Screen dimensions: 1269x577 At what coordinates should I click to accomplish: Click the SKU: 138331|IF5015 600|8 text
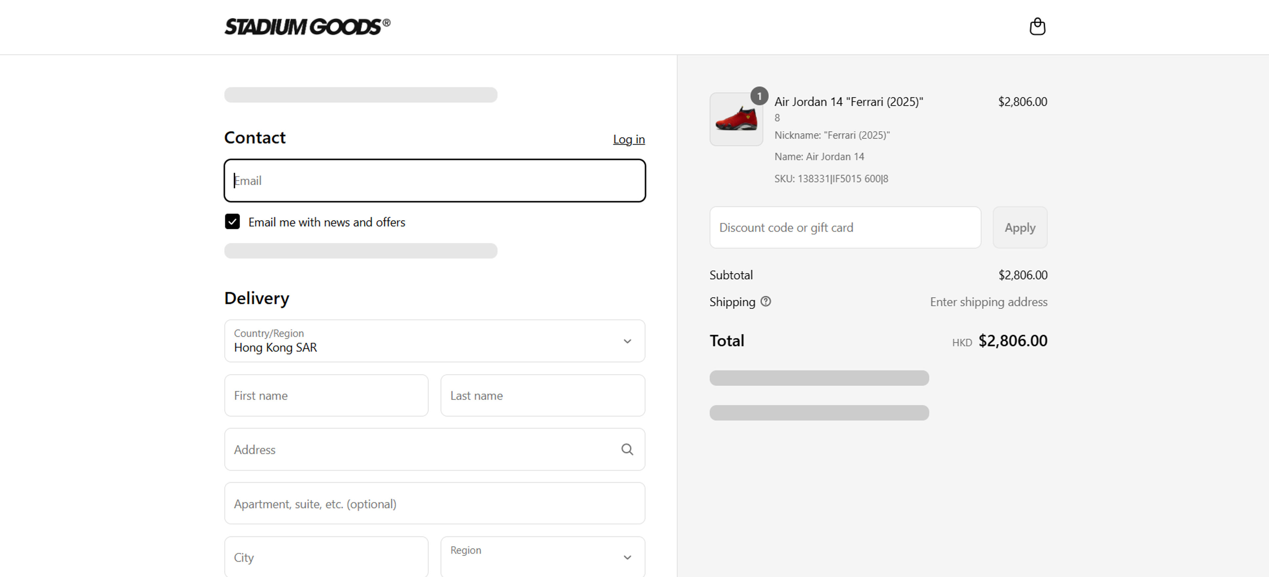(831, 178)
